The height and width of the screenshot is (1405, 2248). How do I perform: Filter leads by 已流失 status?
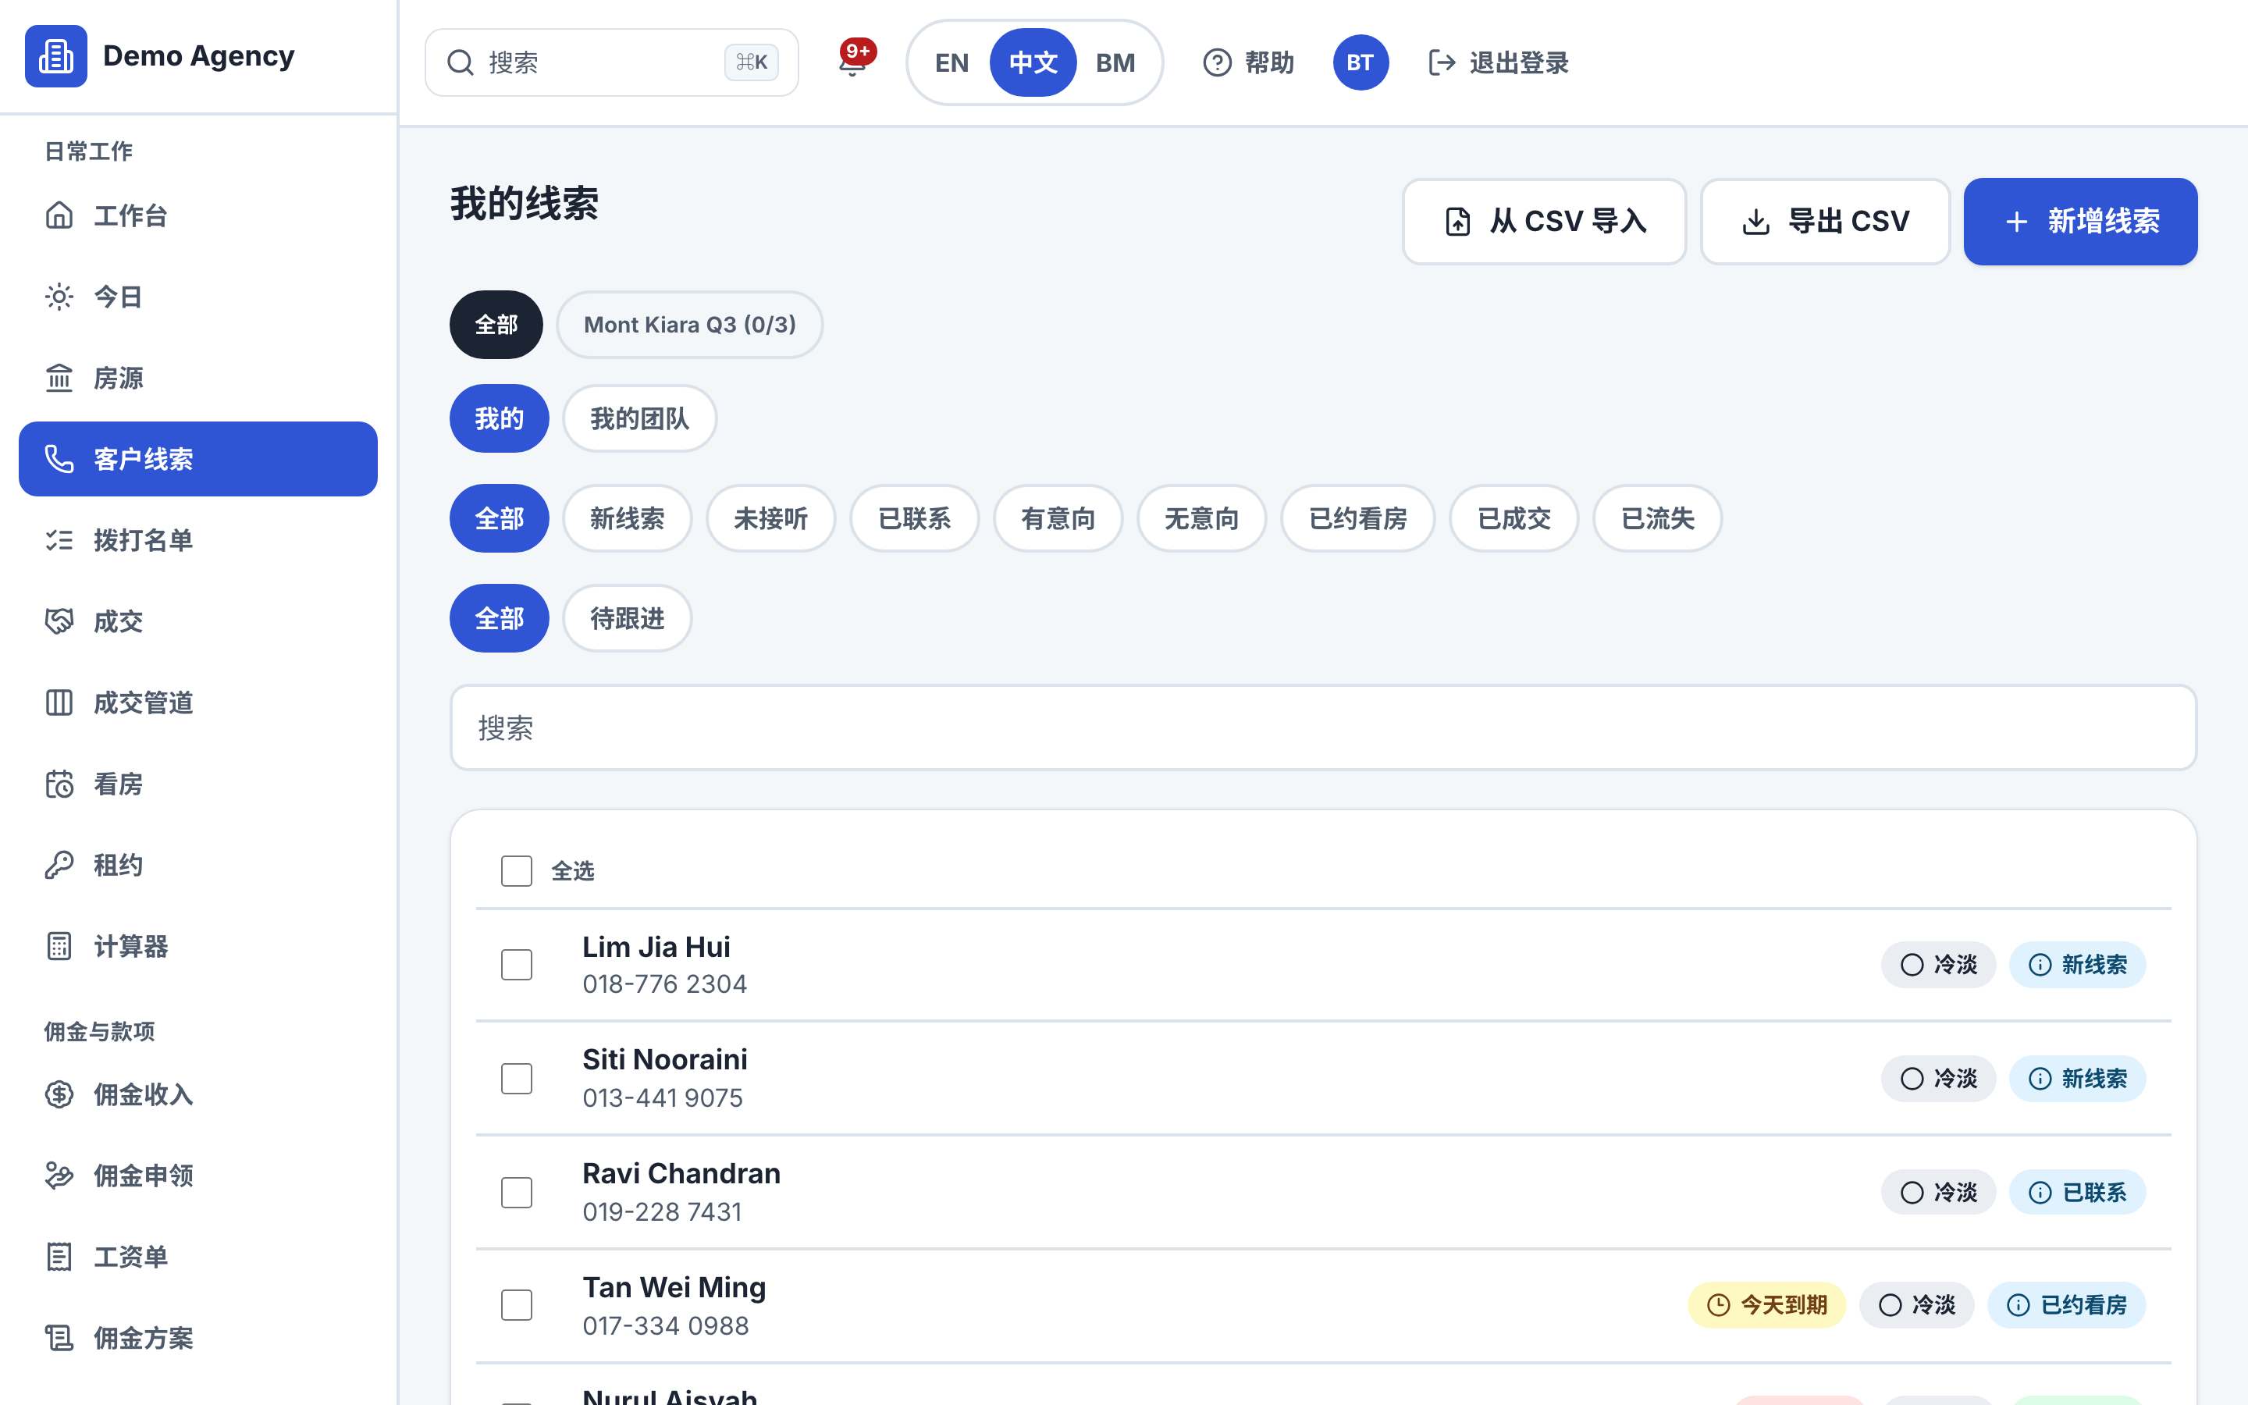(1657, 518)
